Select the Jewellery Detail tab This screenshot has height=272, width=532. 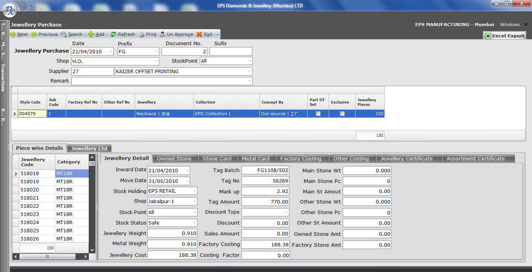[x=126, y=158]
